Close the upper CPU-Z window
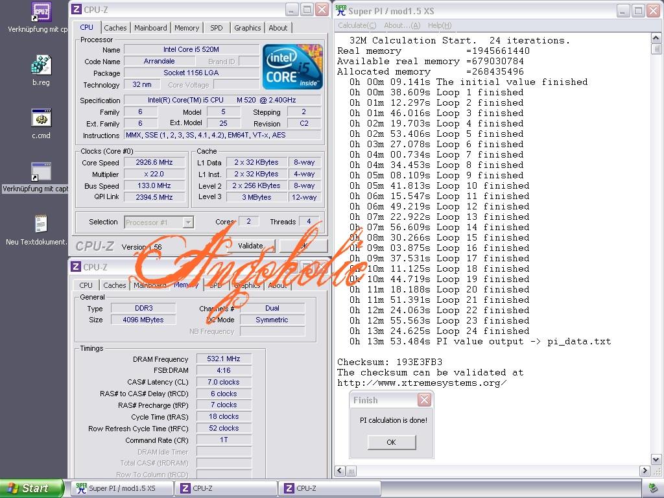 pyautogui.click(x=322, y=9)
